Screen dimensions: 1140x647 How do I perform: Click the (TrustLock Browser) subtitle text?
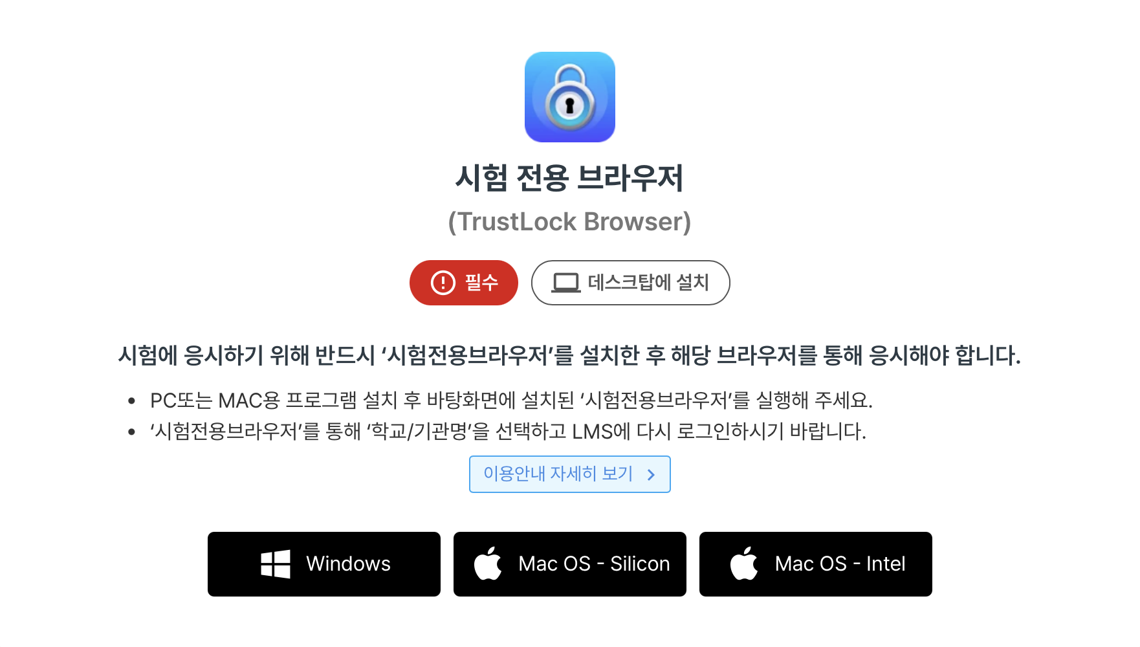(x=569, y=222)
